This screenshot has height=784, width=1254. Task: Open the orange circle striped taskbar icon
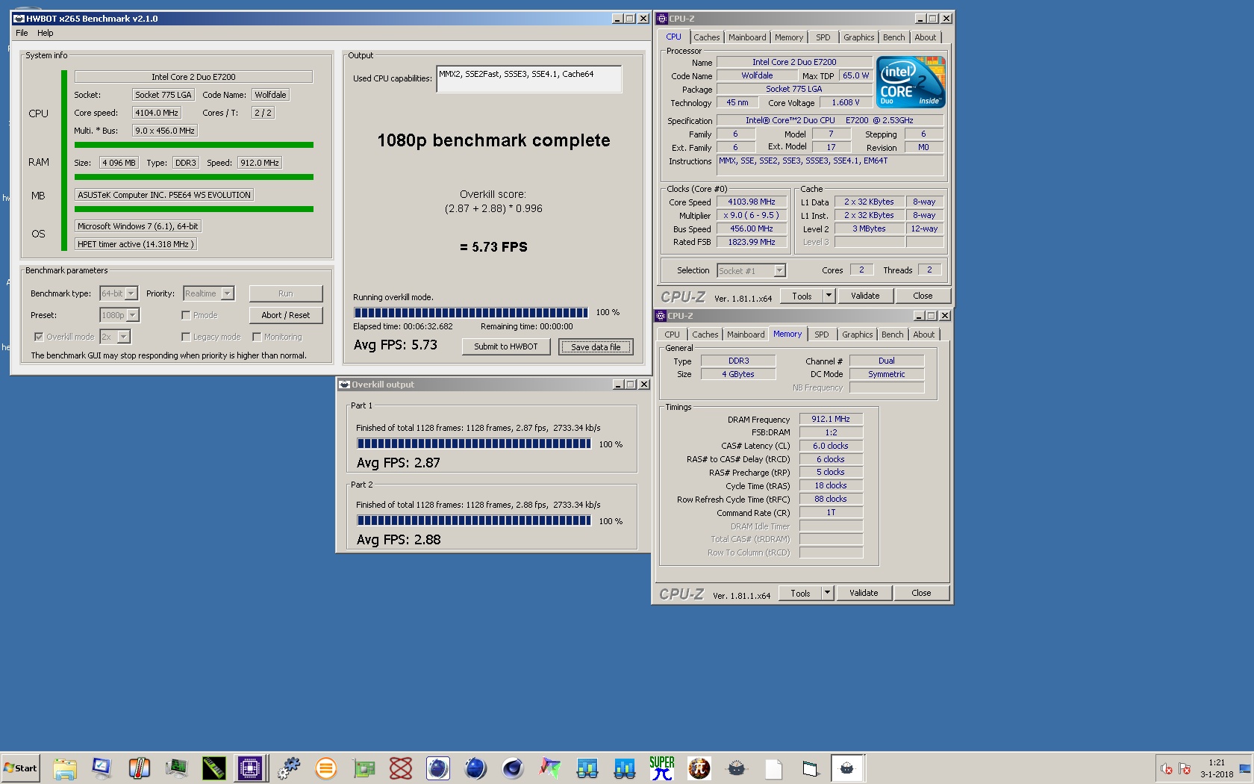tap(325, 768)
